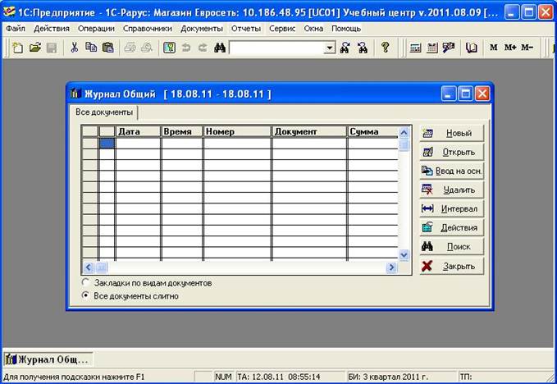This screenshot has height=384, width=557.
Task: Click the ТА: 12.08.11 status bar entry
Action: [290, 377]
